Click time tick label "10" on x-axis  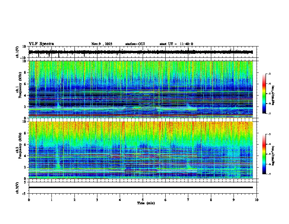point(257,200)
